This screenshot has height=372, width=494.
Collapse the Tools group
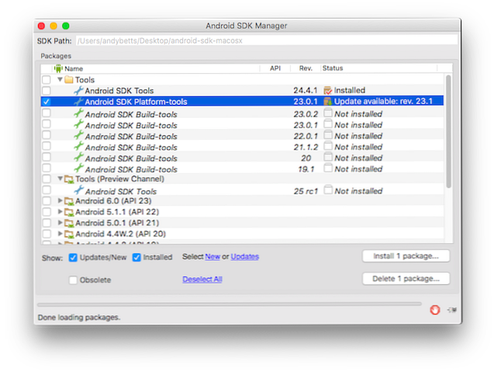[x=60, y=80]
